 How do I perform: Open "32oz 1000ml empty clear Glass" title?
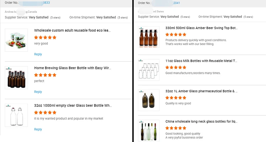coord(72,105)
